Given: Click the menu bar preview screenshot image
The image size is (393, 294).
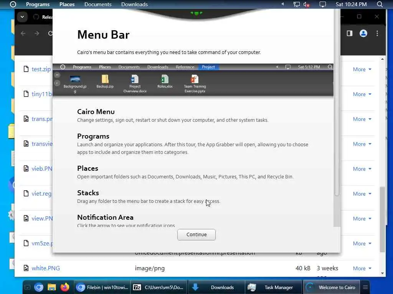Looking at the screenshot, I should [193, 80].
